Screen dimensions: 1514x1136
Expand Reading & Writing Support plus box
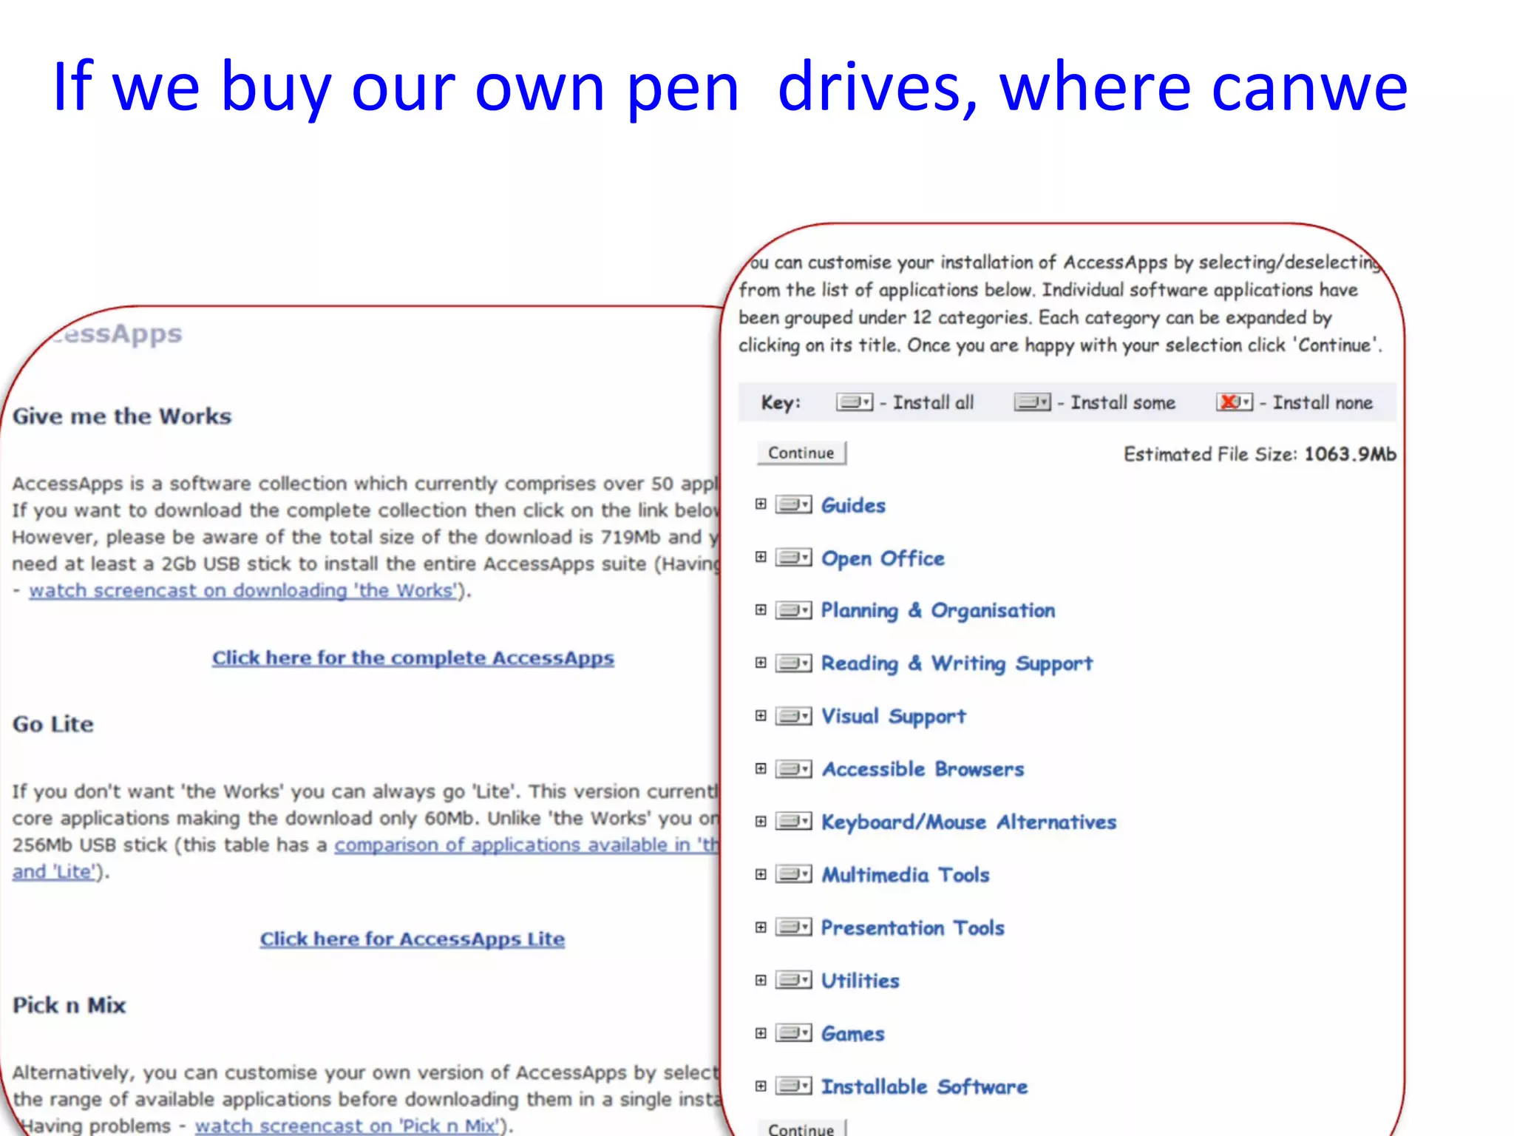[x=761, y=663]
